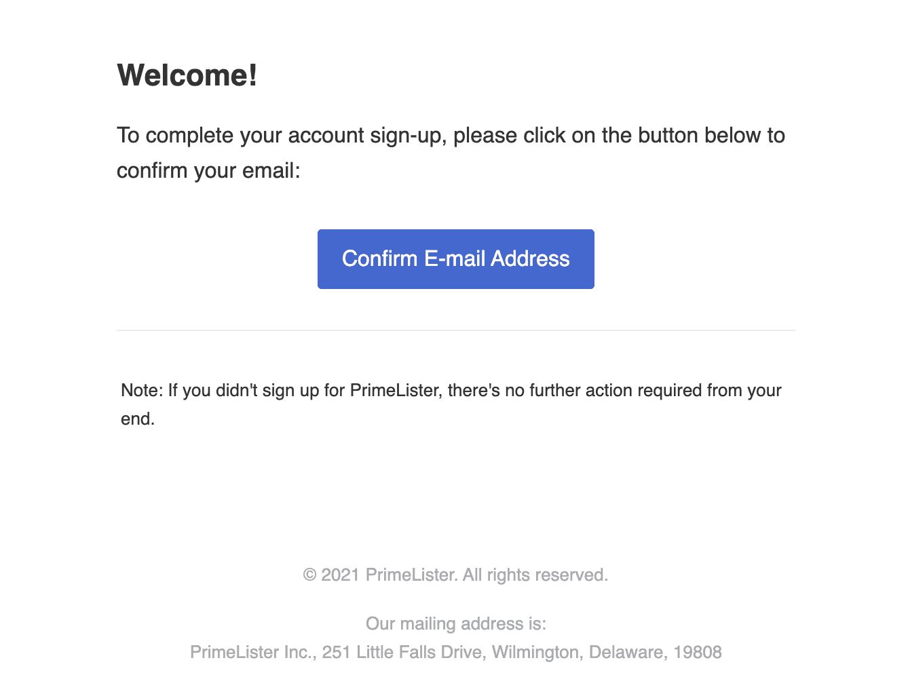
Task: Click the horizontal divider below the button
Action: tap(456, 330)
